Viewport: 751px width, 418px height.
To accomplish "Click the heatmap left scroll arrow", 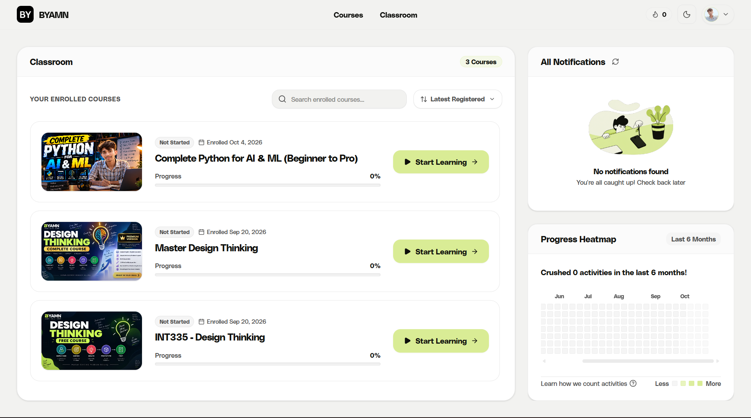I will coord(544,361).
